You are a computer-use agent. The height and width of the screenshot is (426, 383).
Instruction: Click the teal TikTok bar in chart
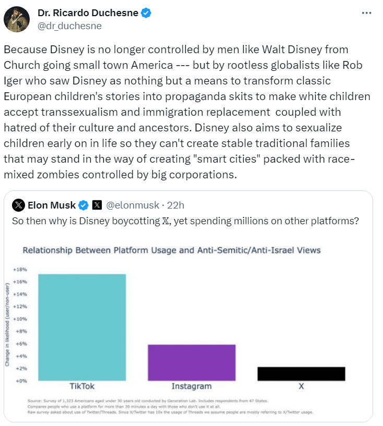click(82, 327)
